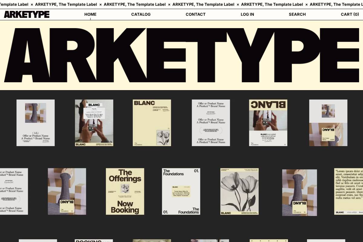This screenshot has width=363, height=242.
Task: Select 'The Foundations 01.' square card
Action: pyautogui.click(x=181, y=191)
